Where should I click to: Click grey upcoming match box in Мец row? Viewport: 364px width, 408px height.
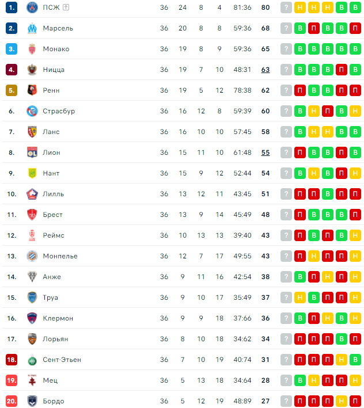(286, 380)
